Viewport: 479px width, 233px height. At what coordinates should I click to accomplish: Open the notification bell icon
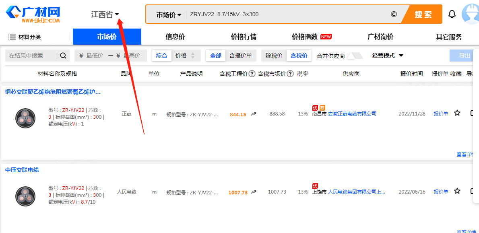pos(452,13)
